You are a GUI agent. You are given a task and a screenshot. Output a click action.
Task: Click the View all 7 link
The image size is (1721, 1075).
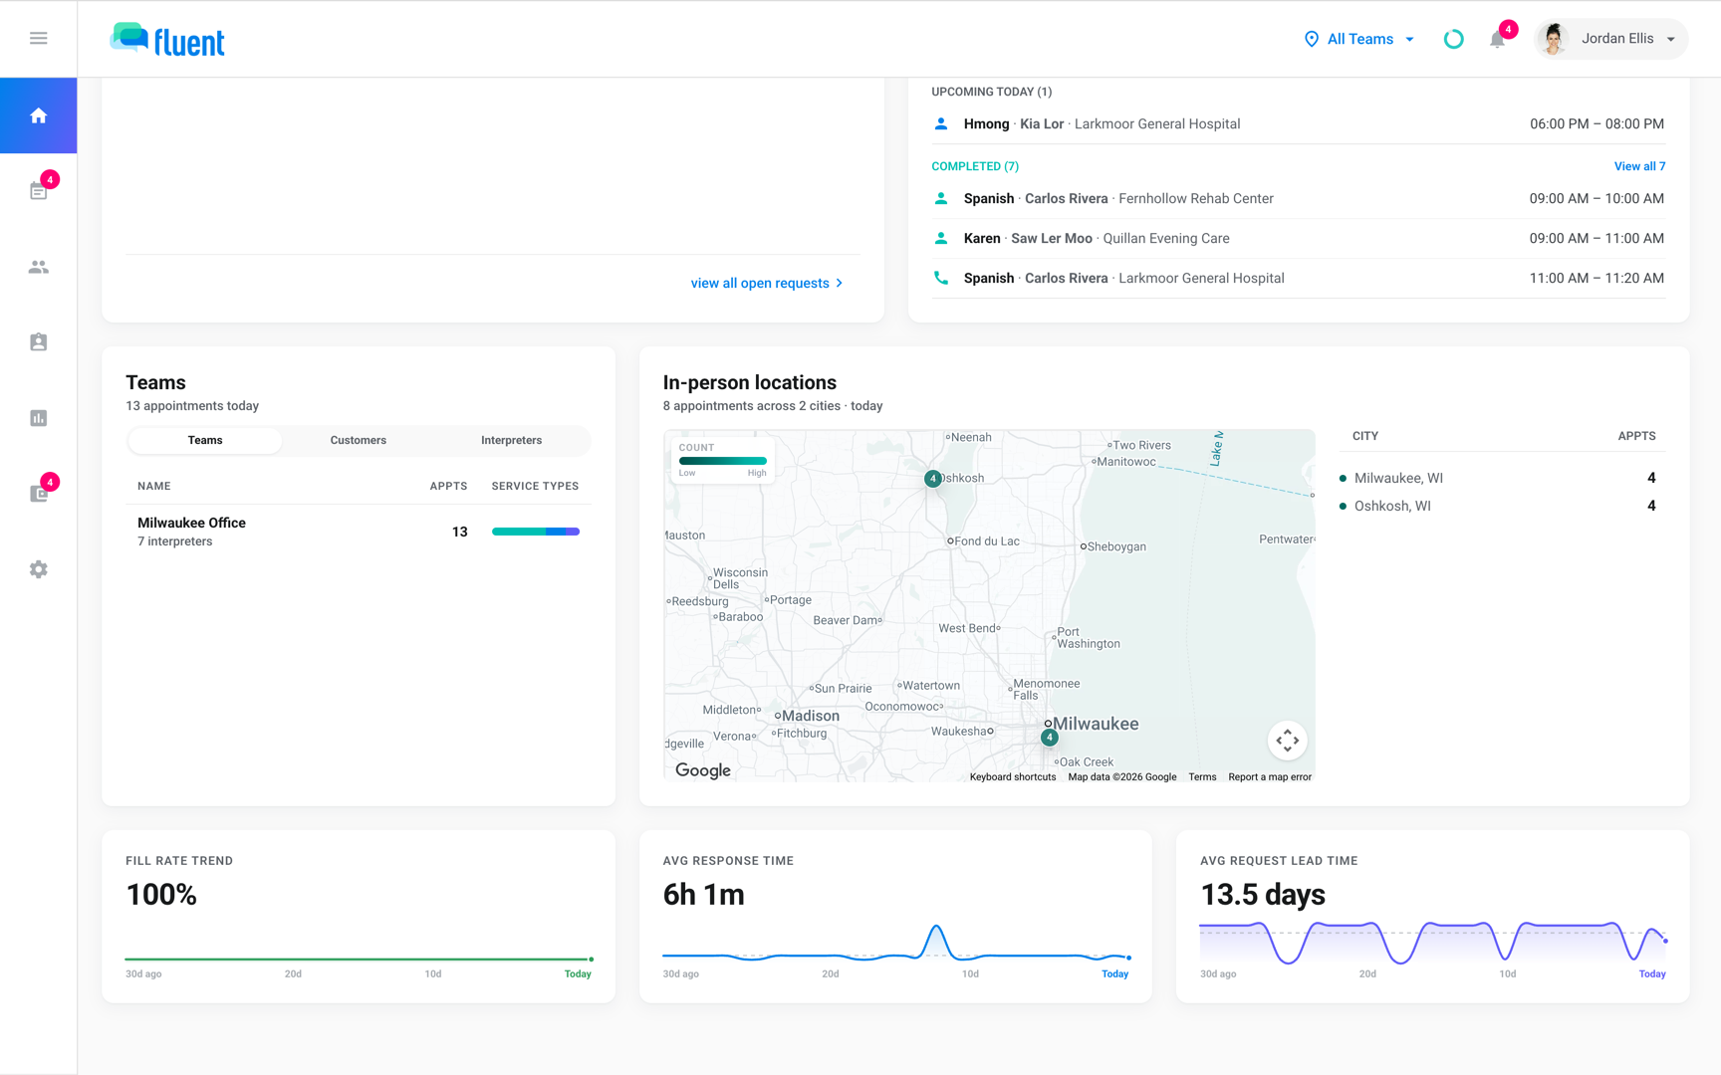1639,166
